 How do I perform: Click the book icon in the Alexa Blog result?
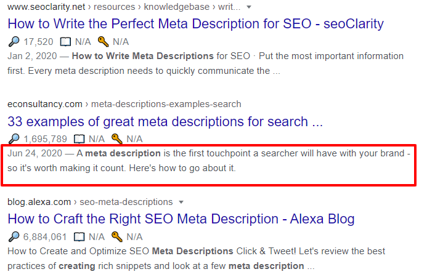click(79, 236)
